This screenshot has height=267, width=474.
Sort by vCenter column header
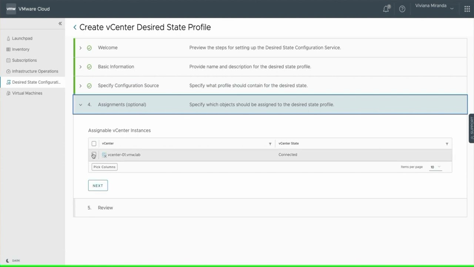pos(108,144)
